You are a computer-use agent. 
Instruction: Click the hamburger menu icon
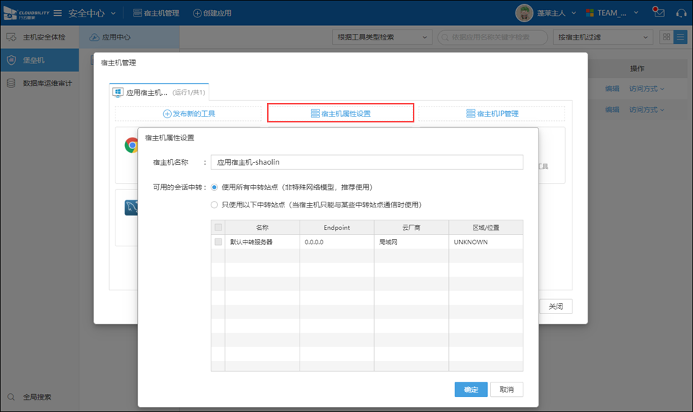[x=58, y=13]
